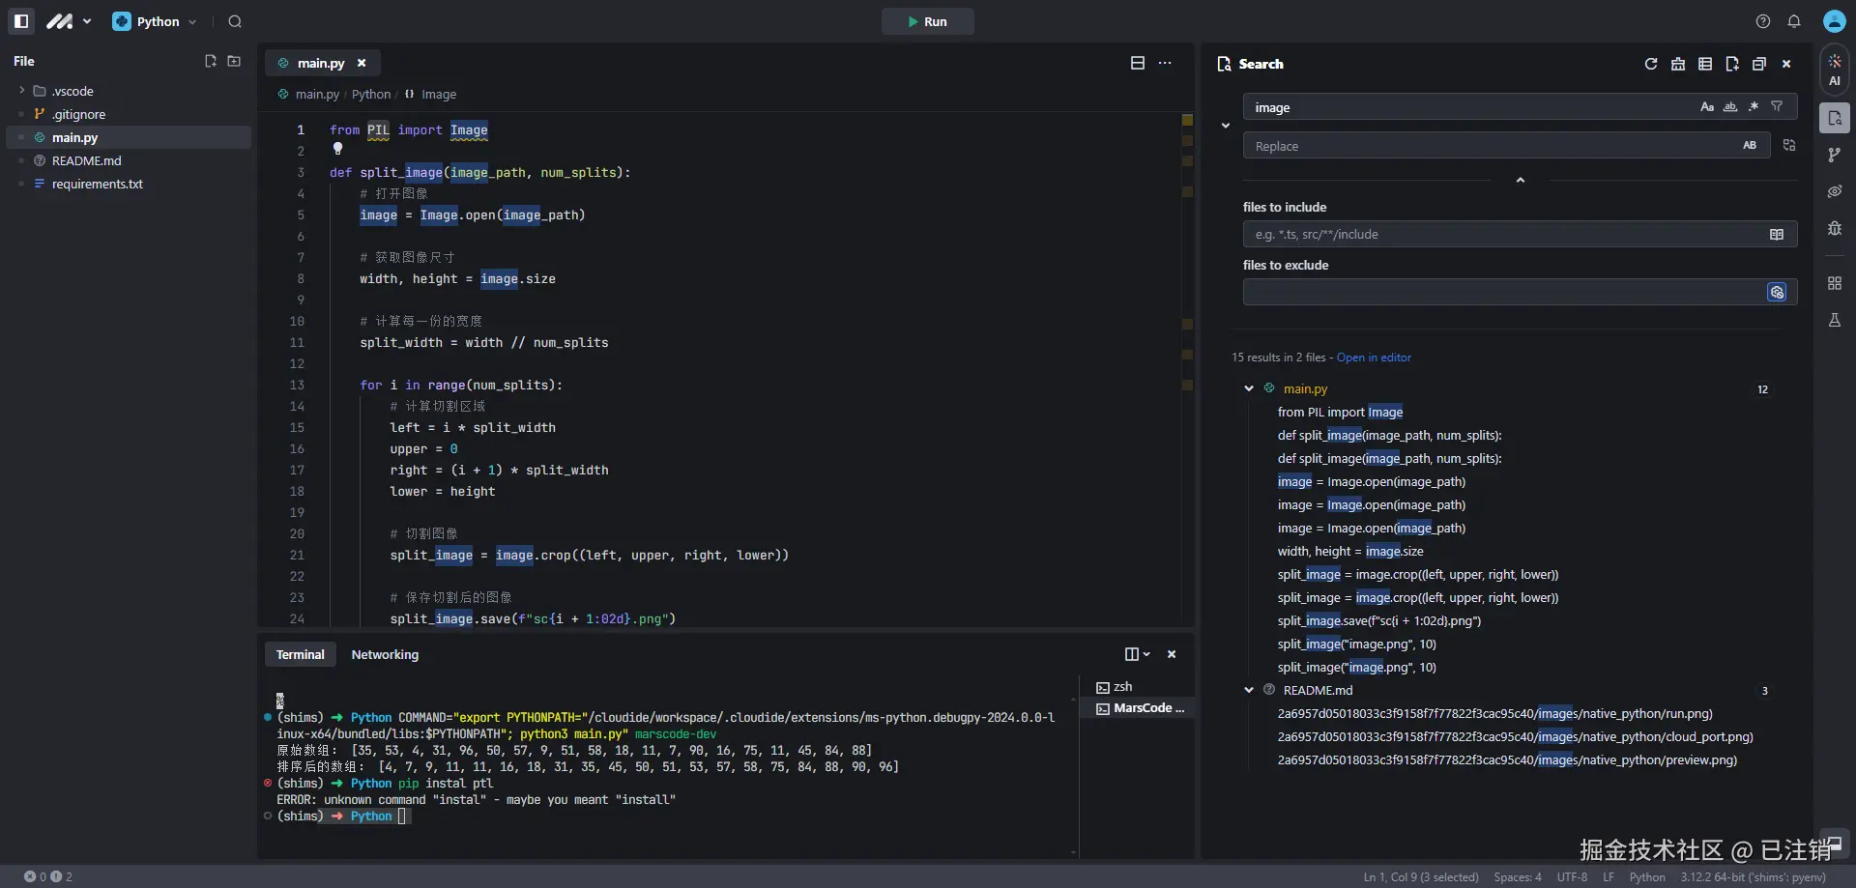
Task: Collapse README.md search results group
Action: (1249, 690)
